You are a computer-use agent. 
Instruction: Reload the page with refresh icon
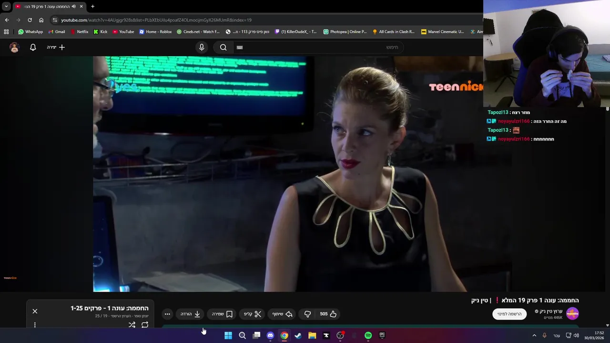(30, 20)
